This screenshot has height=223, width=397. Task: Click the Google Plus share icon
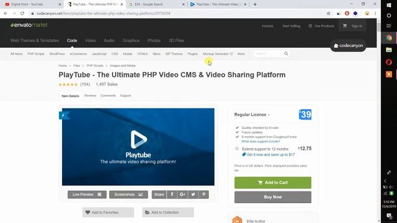182,195
